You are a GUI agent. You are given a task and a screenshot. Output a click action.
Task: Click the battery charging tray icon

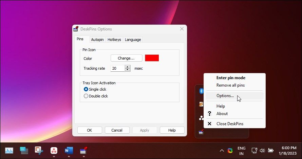pyautogui.click(x=270, y=151)
